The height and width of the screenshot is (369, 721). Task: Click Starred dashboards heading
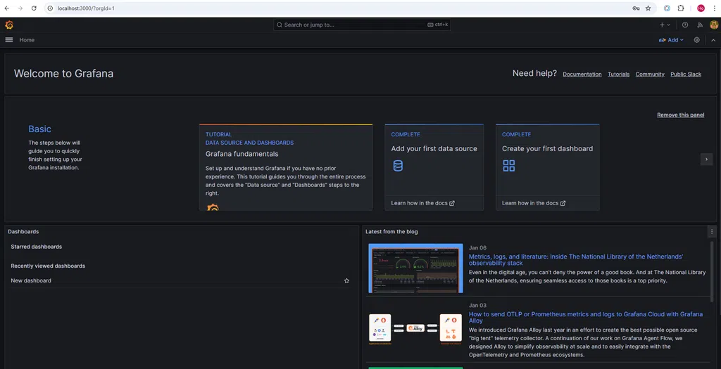coord(37,247)
